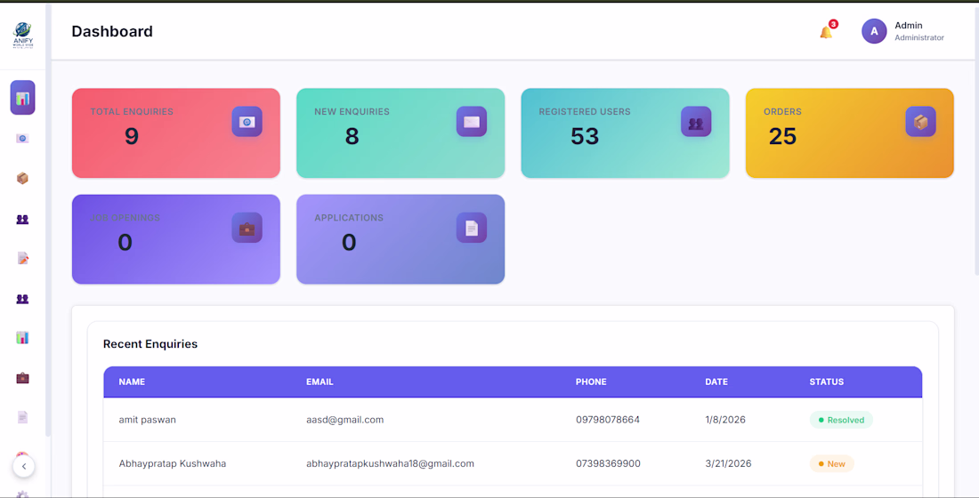Click the ORDERS card label
This screenshot has width=979, height=498.
[x=782, y=112]
